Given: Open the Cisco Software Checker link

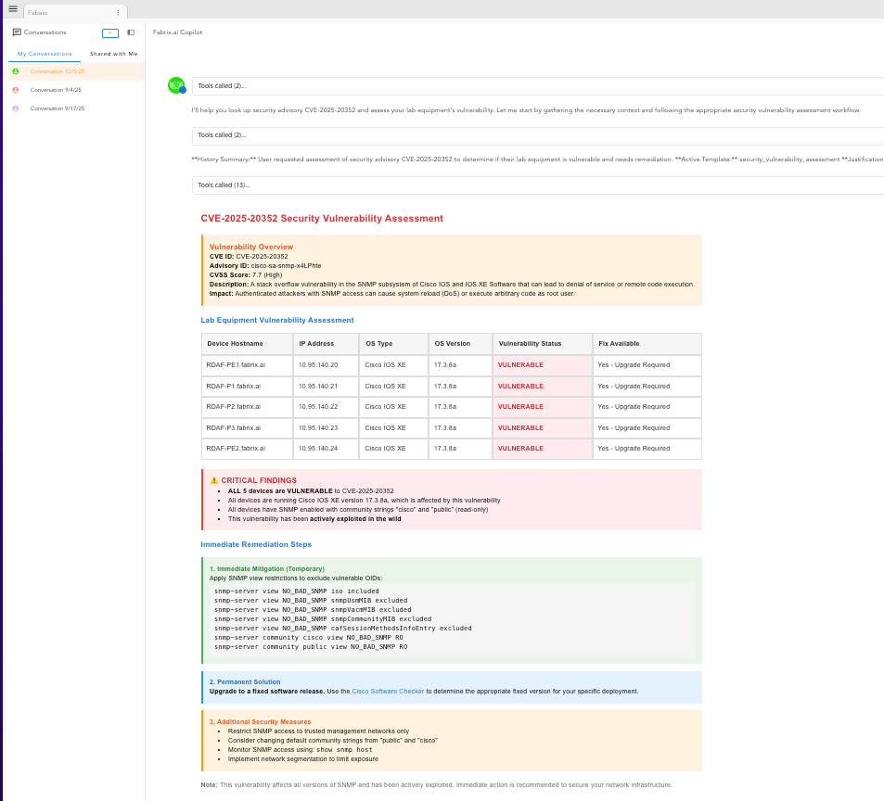Looking at the screenshot, I should point(388,692).
